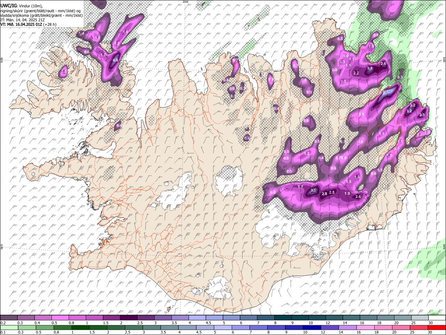This screenshot has width=446, height=335.
Task: Click the 1.9 snowfall value label
Action: (347, 194)
